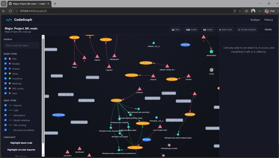Toggle the Views node type checkbox
Screen dimensions: 279x158
[x=6, y=73]
